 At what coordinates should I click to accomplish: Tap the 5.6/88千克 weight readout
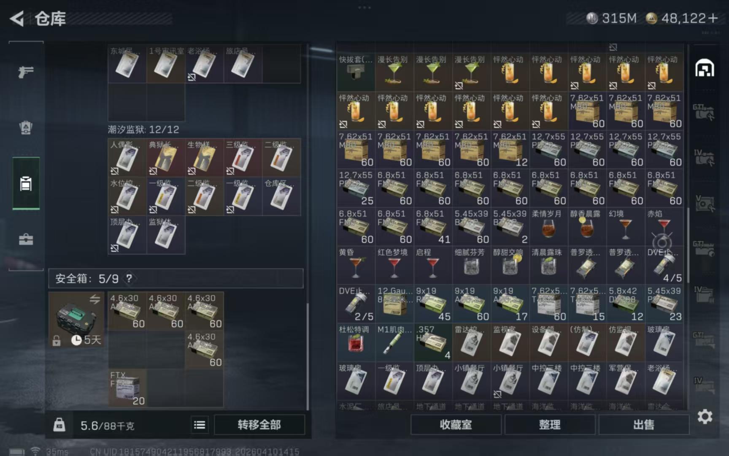click(107, 426)
